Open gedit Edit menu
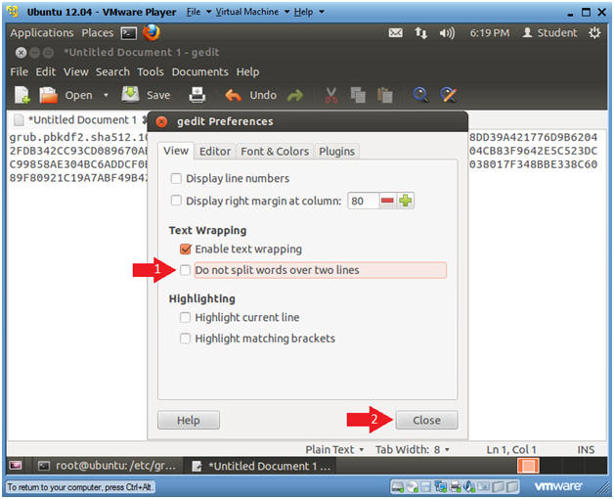 46,71
